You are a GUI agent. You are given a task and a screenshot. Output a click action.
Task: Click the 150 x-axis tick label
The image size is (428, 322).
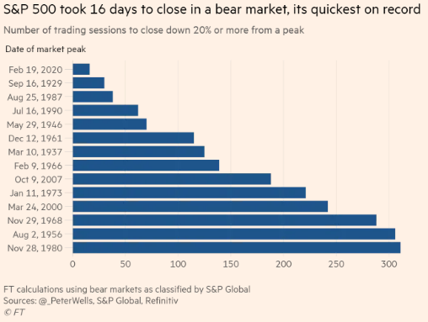231,264
